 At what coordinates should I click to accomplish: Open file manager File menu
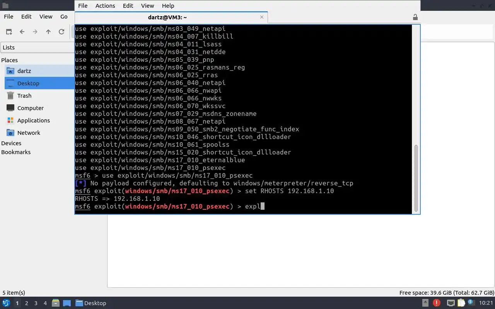9,17
